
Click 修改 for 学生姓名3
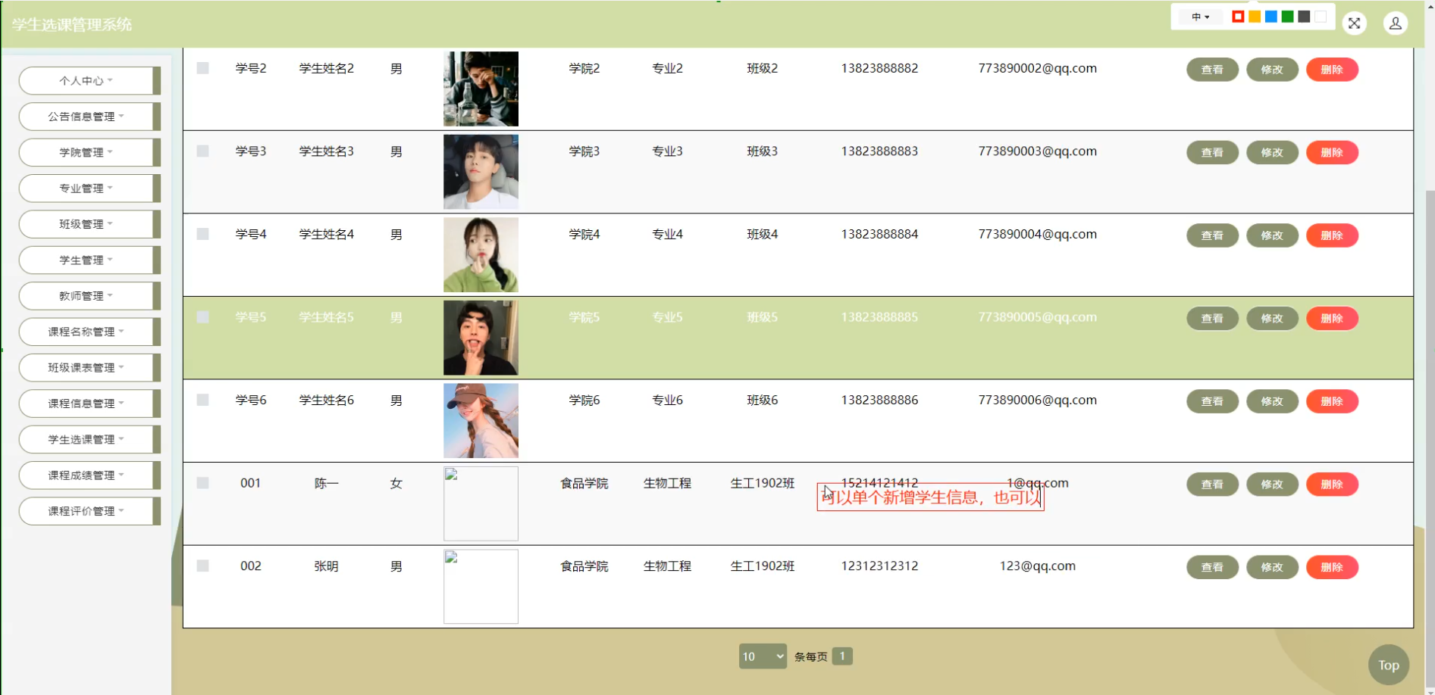click(x=1272, y=152)
